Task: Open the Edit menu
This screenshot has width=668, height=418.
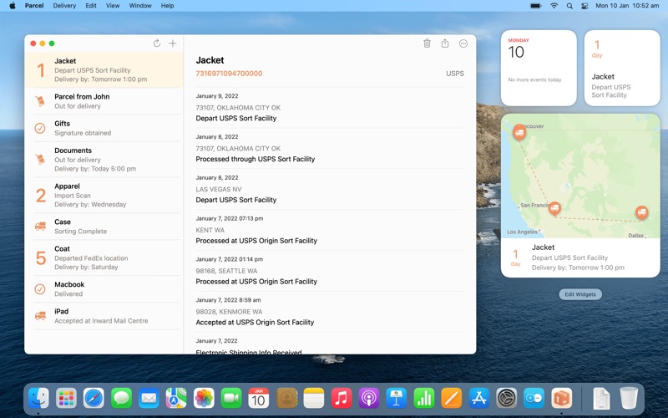Action: point(91,6)
